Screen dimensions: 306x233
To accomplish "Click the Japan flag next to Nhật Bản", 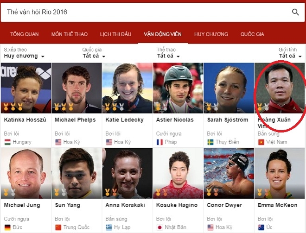I will [x=159, y=227].
